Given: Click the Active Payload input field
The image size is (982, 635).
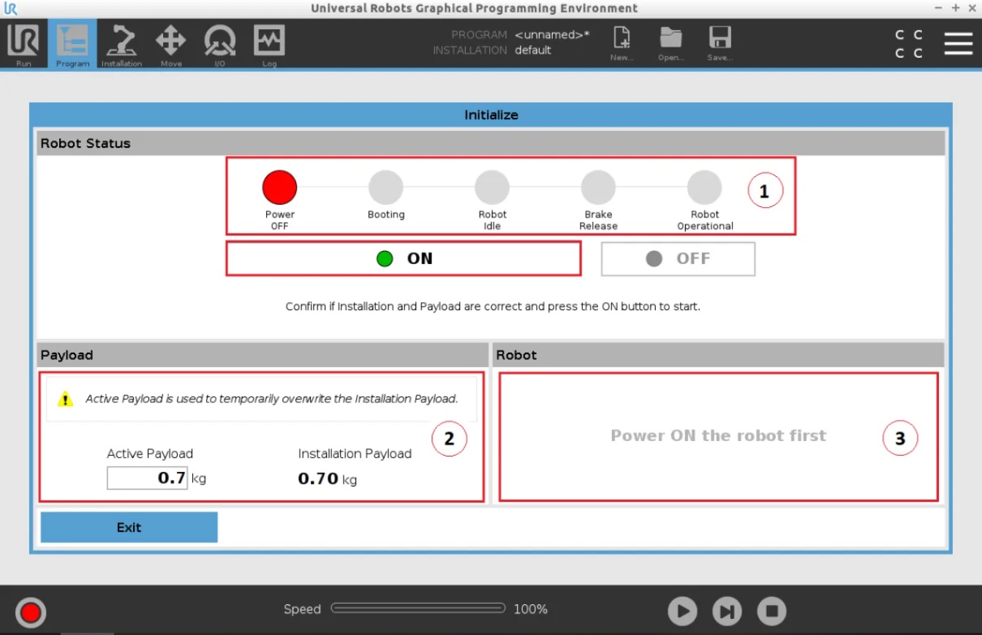Looking at the screenshot, I should point(148,478).
